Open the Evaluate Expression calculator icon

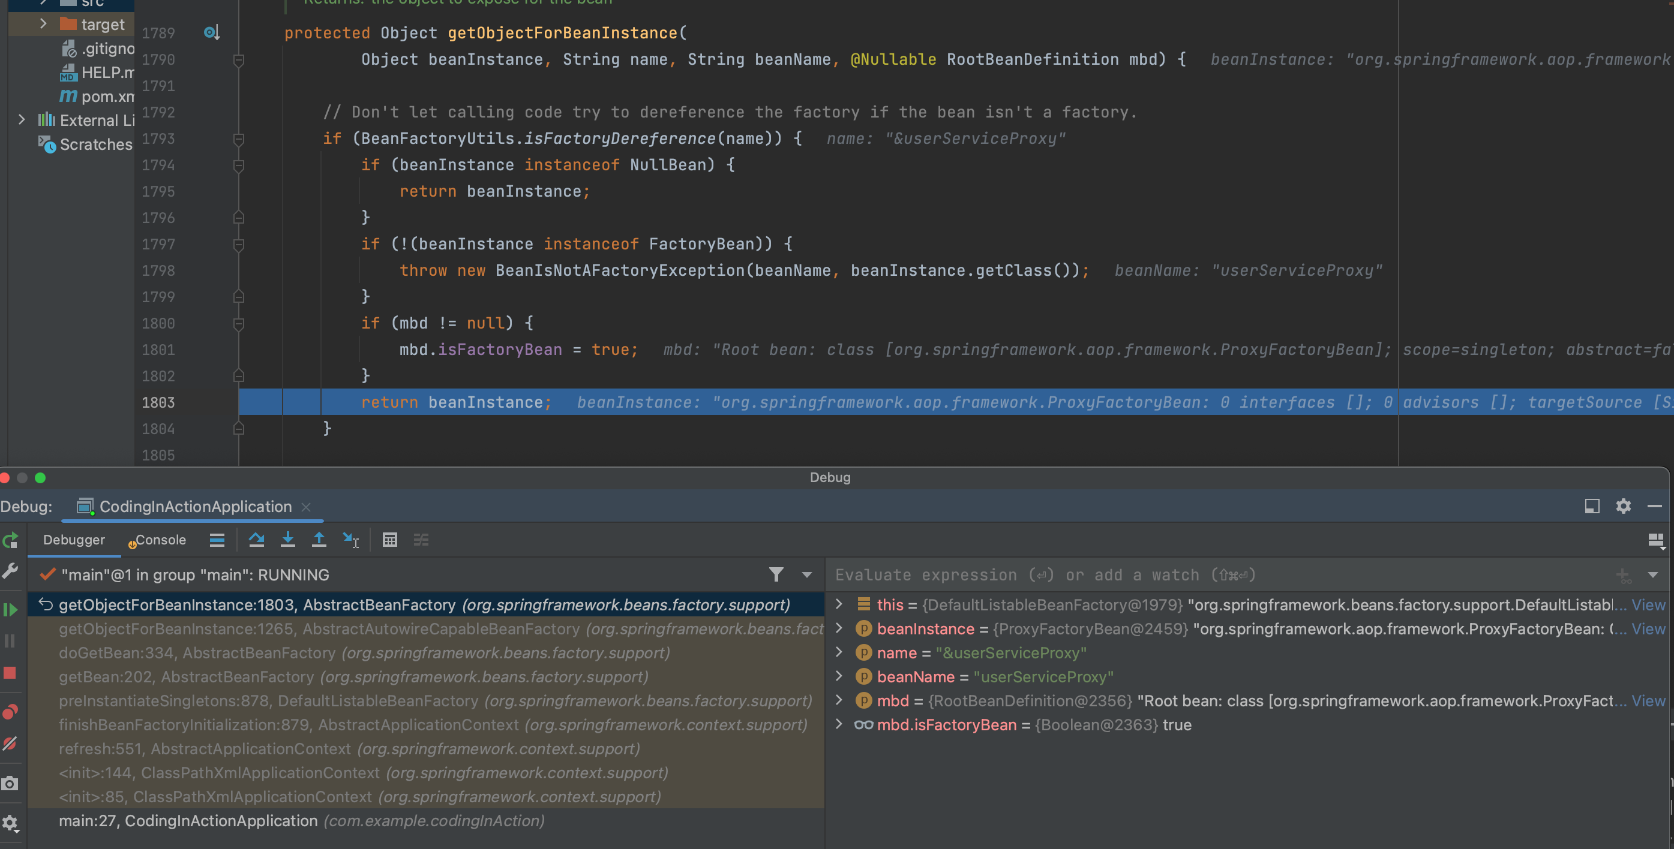[x=389, y=540]
